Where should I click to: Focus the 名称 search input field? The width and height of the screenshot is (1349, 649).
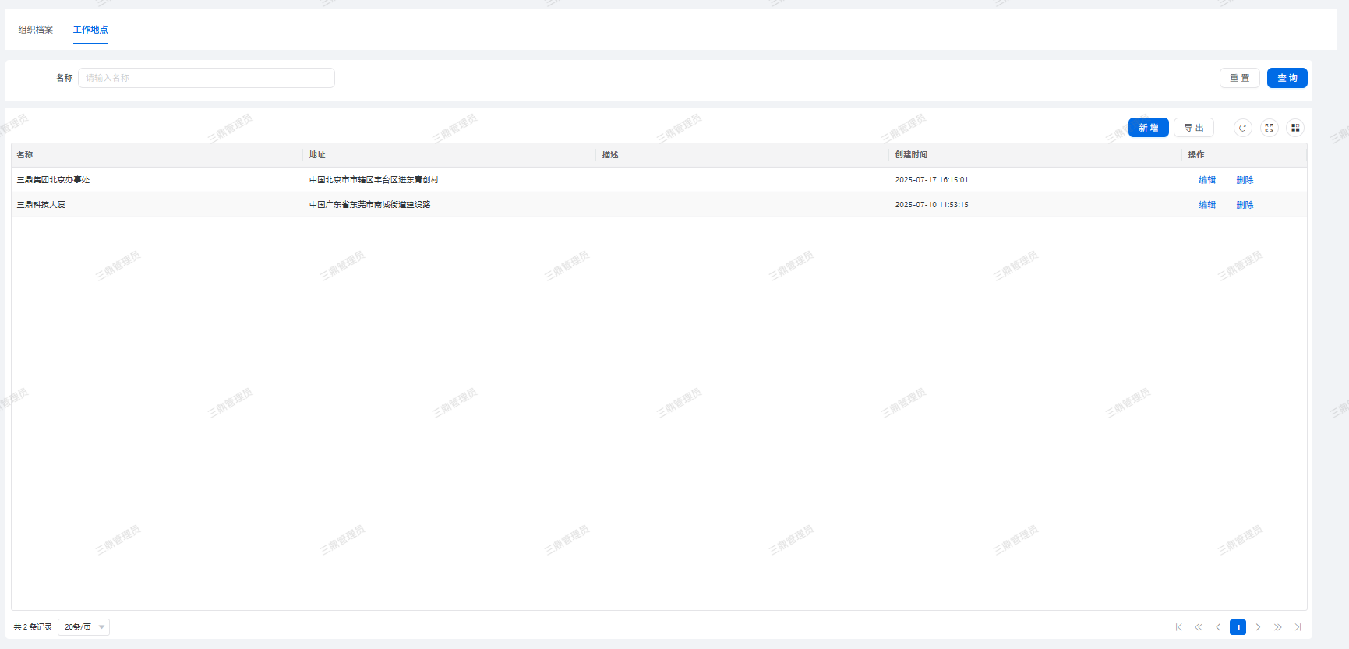207,78
